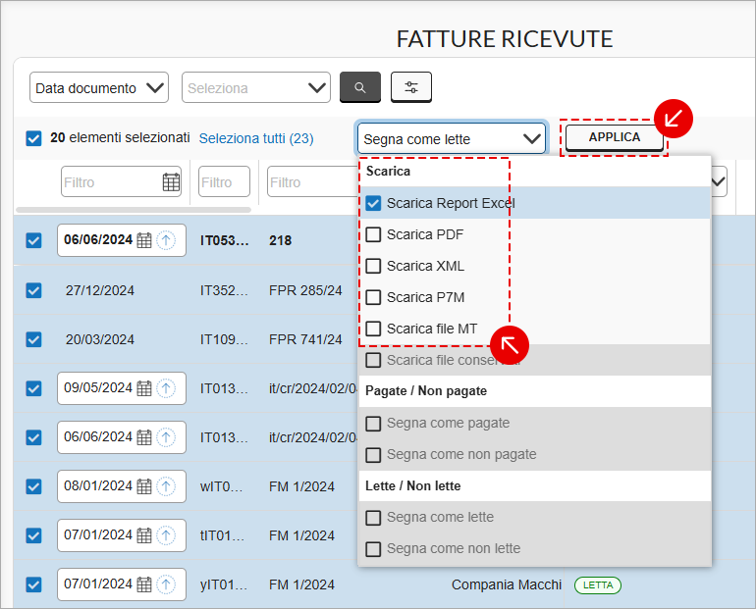Open calendar icon in date filter field
756x609 pixels.
[x=171, y=182]
